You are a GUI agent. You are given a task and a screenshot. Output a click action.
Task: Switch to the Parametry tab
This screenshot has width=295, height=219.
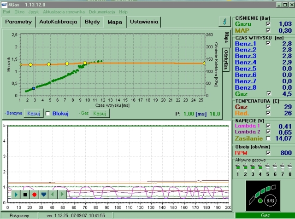coord(18,22)
